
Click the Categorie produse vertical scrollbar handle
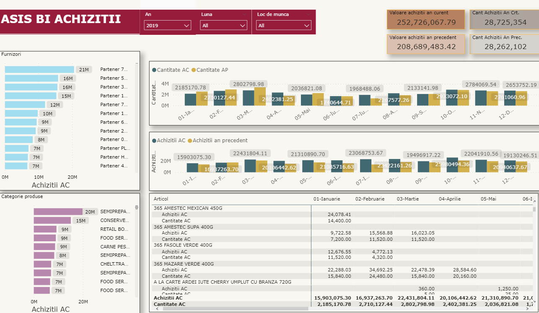136,208
